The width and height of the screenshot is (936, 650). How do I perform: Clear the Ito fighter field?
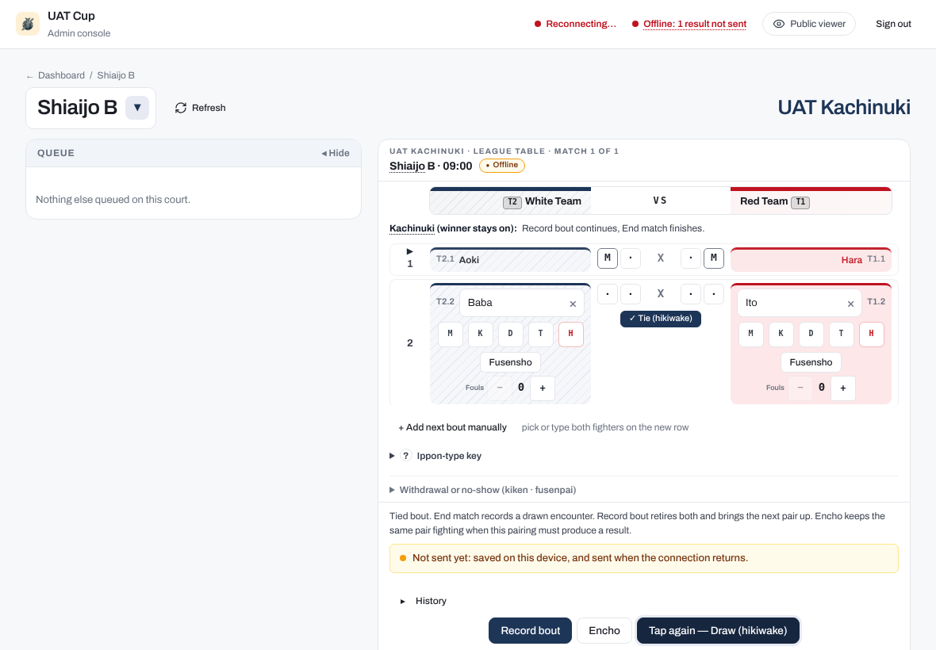pyautogui.click(x=850, y=304)
